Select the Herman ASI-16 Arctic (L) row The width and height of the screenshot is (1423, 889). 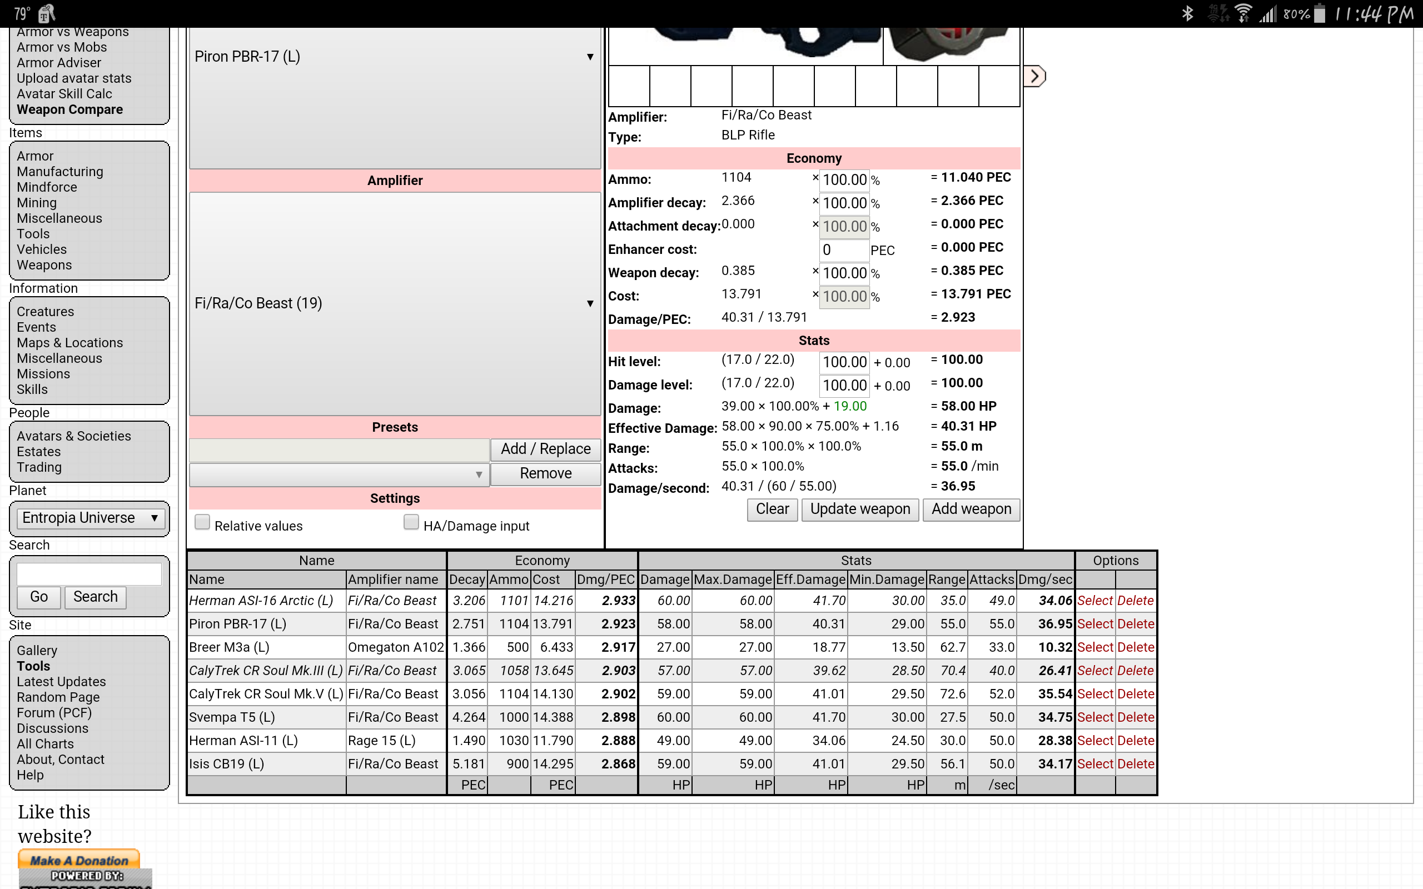tap(1095, 601)
